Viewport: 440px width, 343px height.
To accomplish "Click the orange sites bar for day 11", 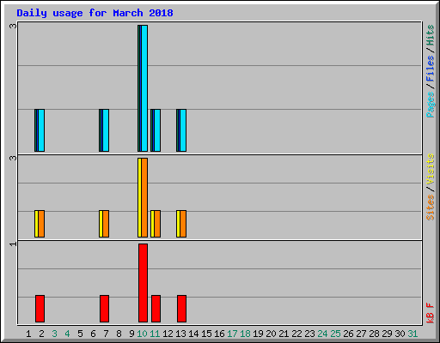I will click(157, 224).
